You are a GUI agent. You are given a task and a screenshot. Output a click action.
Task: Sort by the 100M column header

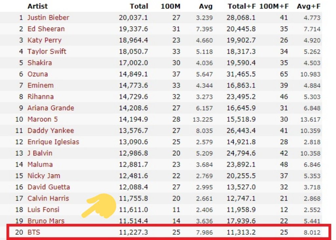pos(171,6)
